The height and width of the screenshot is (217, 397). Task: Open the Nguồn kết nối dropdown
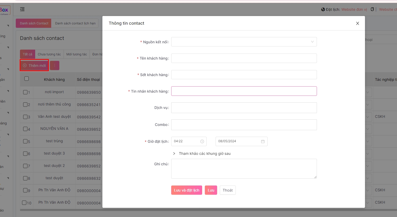244,42
